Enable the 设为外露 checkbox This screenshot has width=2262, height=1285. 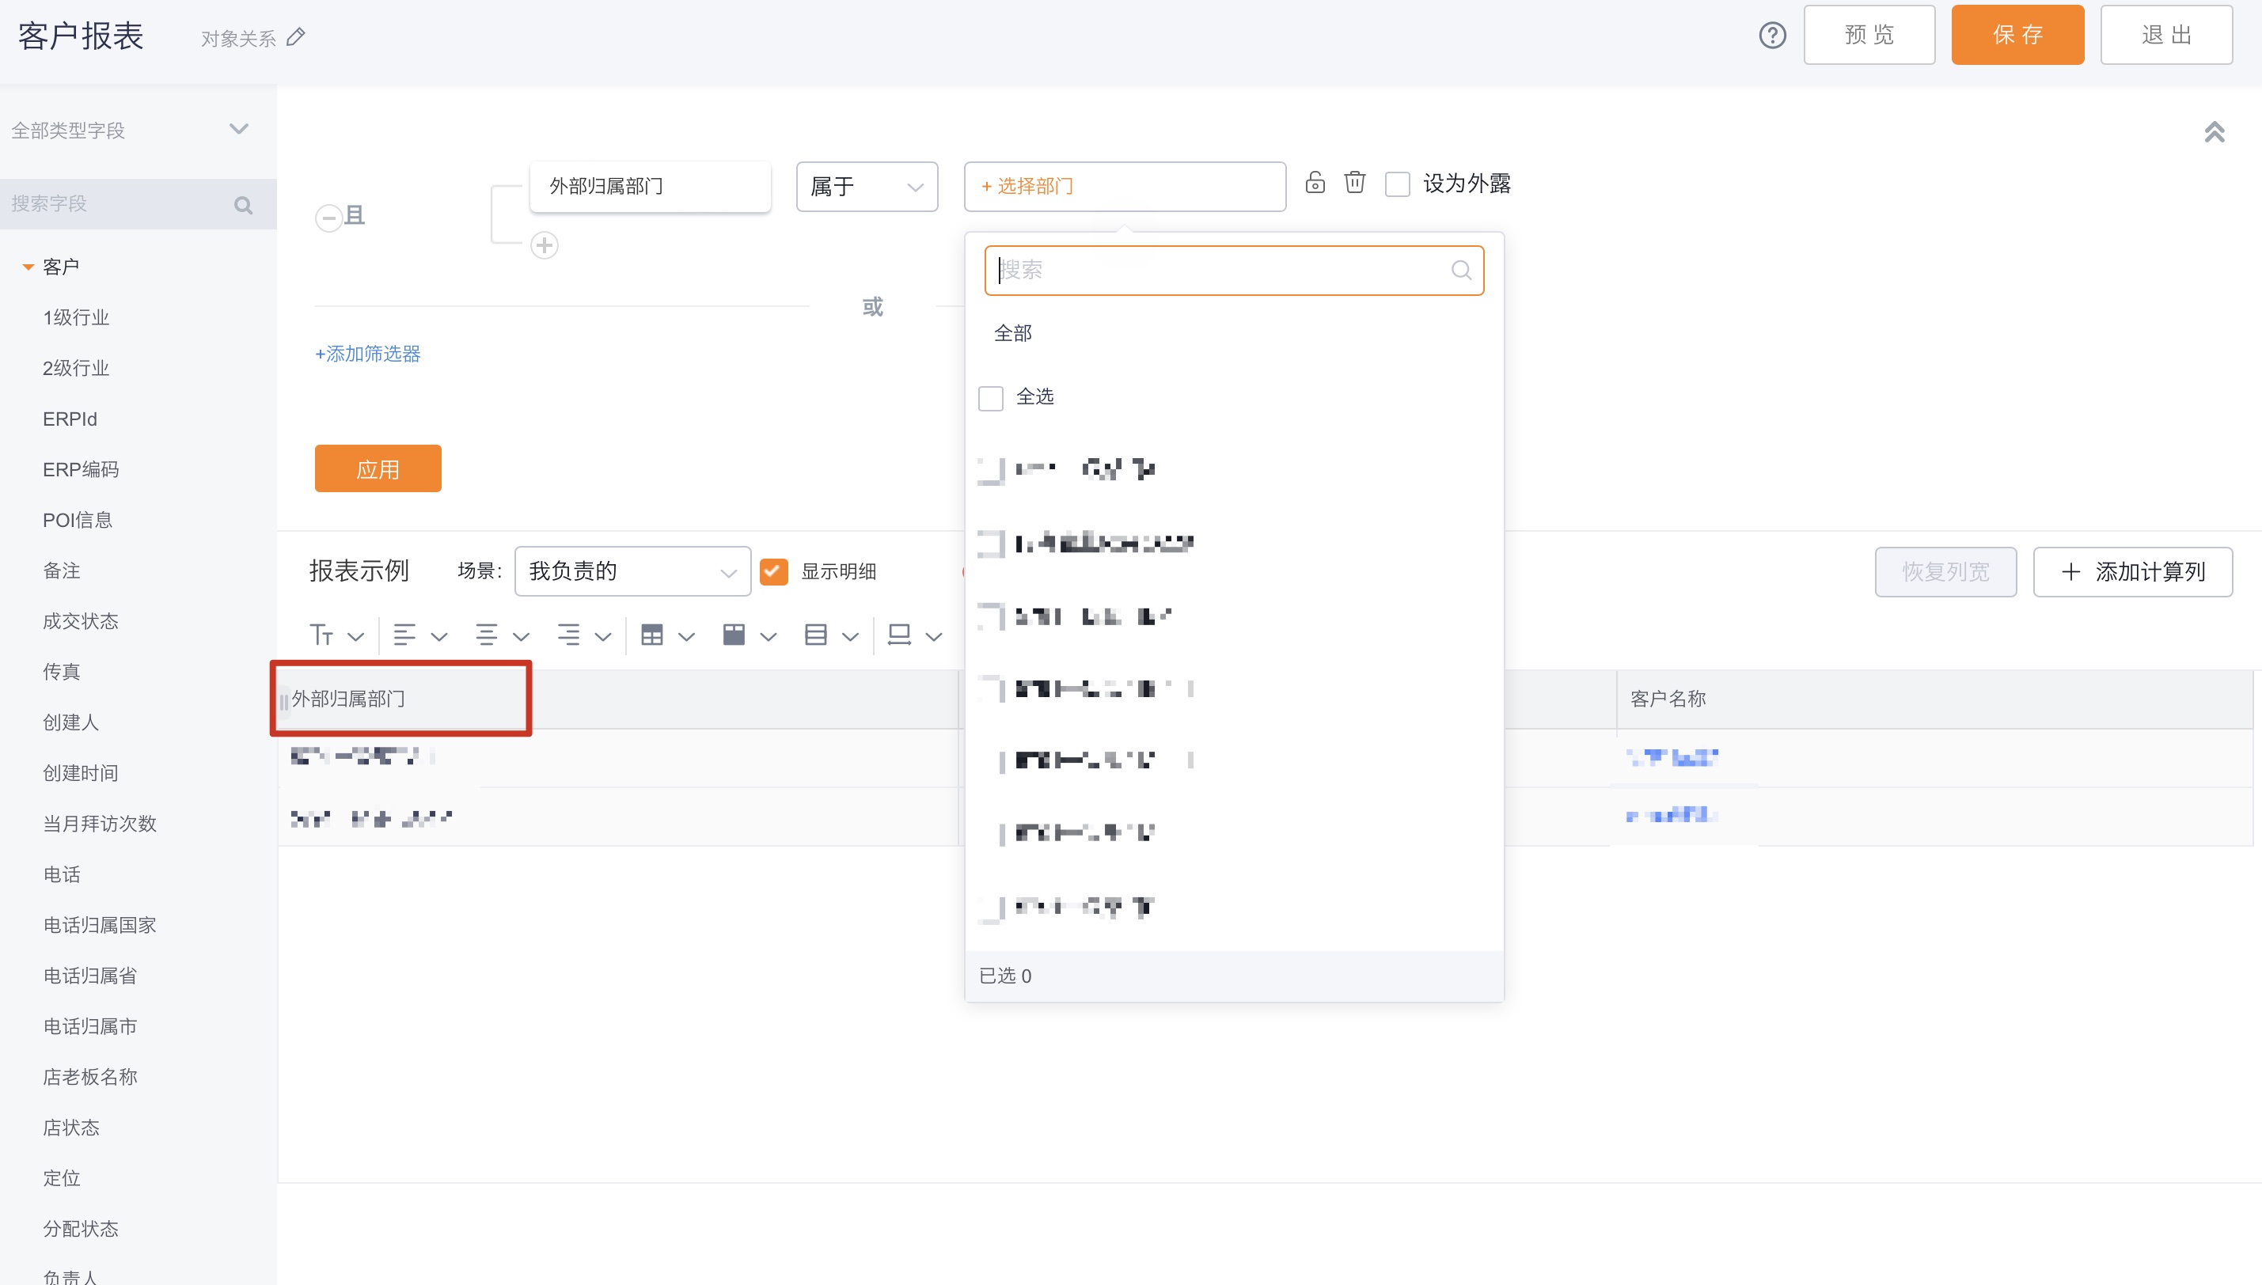(x=1397, y=183)
